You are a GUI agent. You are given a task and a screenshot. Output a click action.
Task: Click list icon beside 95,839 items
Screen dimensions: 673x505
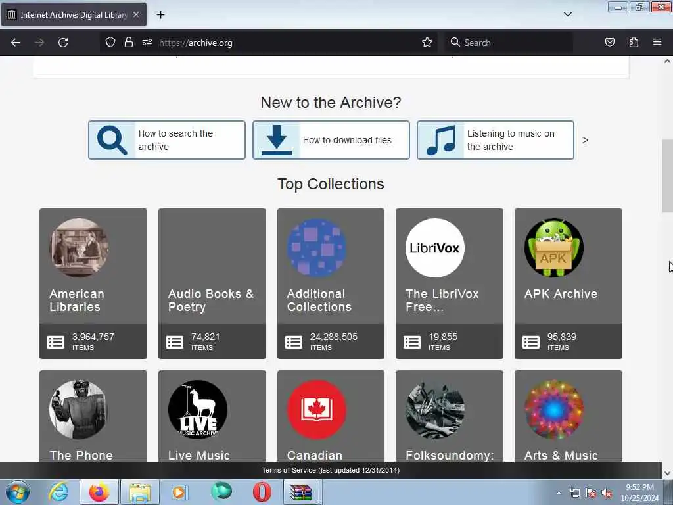point(531,342)
